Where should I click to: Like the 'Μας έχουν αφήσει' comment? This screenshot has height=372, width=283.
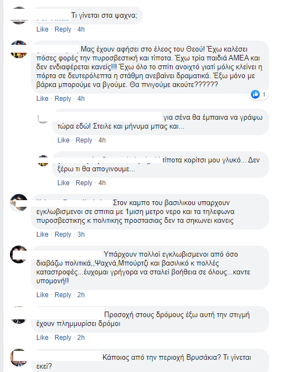click(43, 99)
